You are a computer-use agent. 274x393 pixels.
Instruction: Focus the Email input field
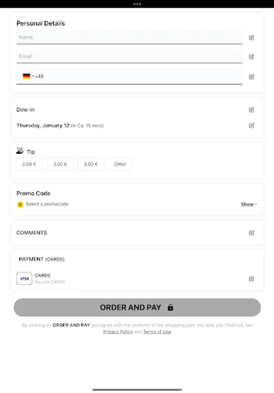pyautogui.click(x=129, y=56)
